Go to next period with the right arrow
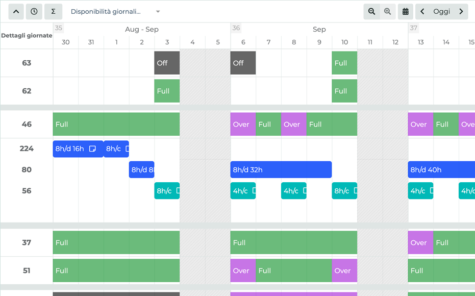The image size is (475, 296). point(461,11)
